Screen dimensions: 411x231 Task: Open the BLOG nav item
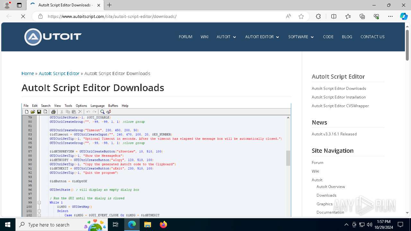click(347, 37)
